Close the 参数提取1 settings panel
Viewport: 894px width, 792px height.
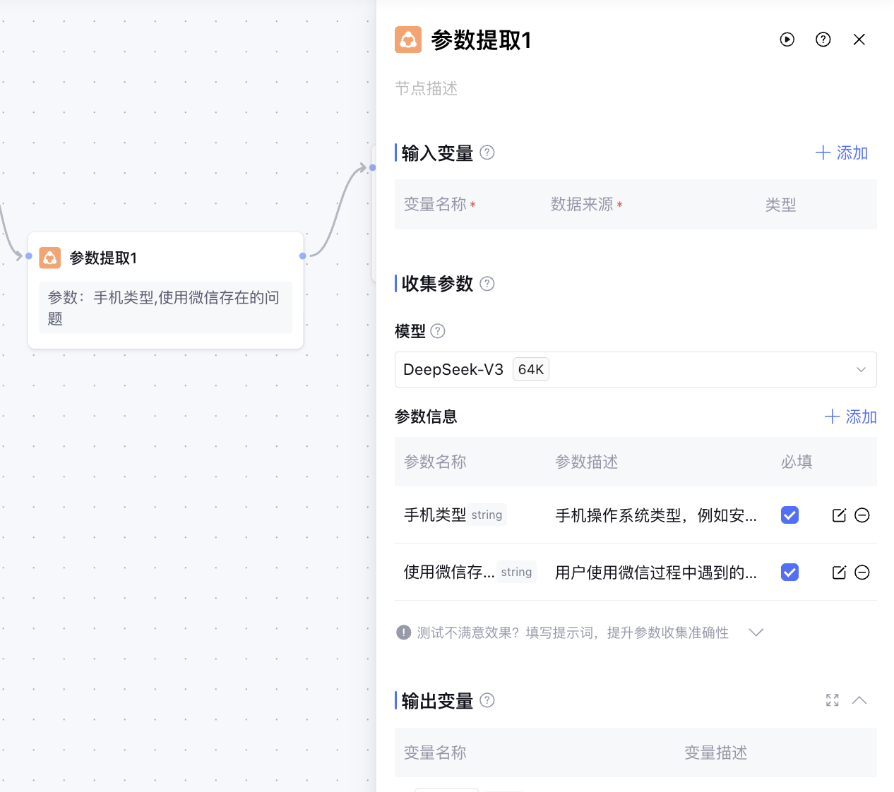pos(859,40)
